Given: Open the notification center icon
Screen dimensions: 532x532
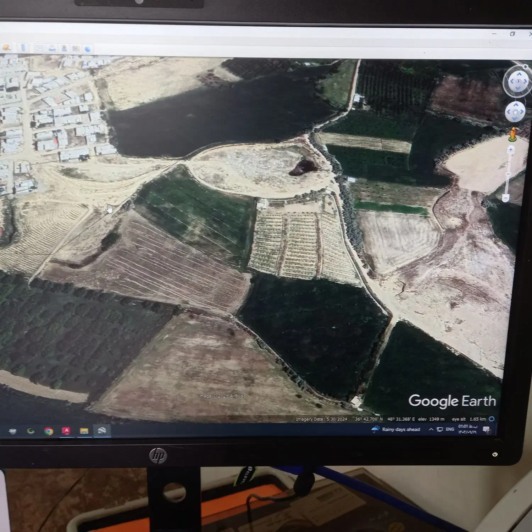Looking at the screenshot, I should pos(486,430).
